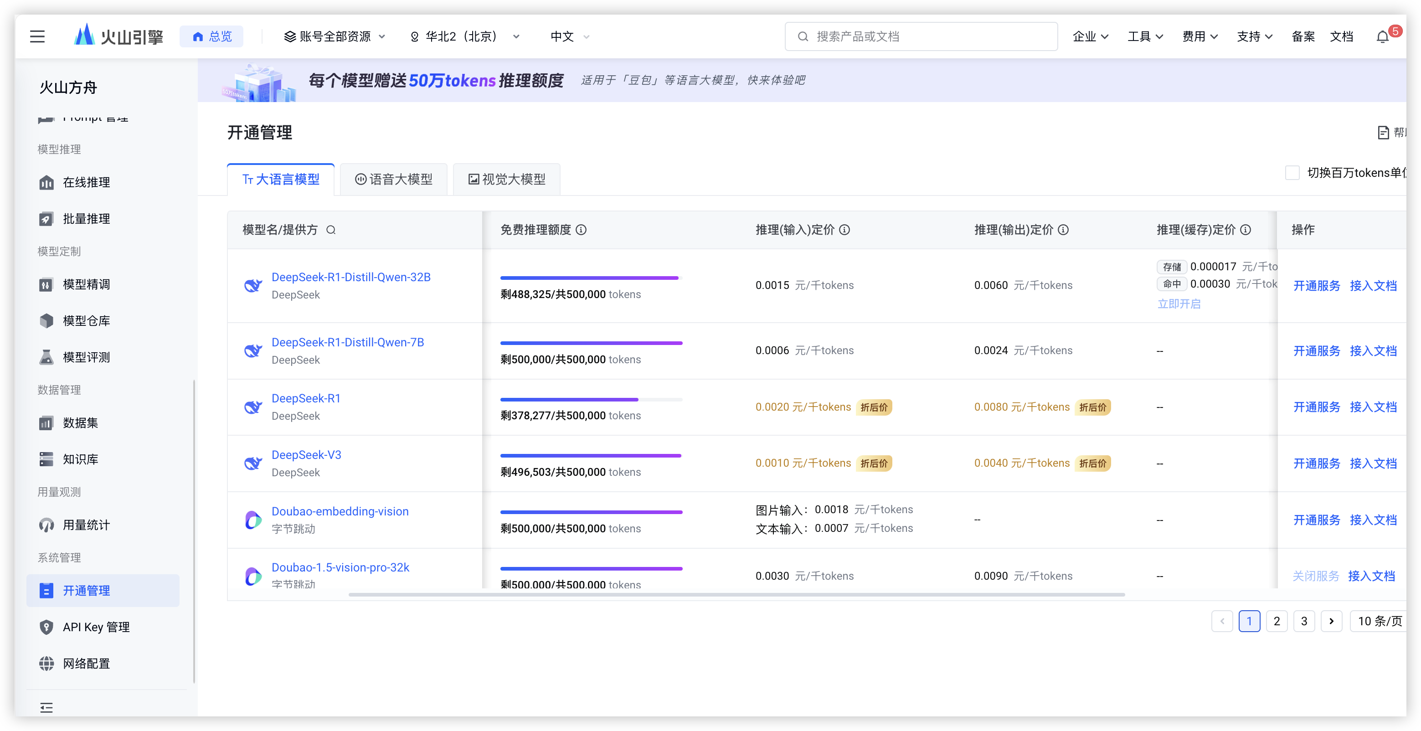Click the 模型评测 flask icon in the sidebar
1421x731 pixels.
click(46, 357)
